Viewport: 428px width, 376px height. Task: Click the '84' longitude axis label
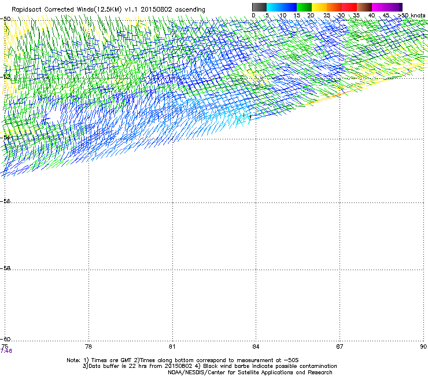point(256,346)
